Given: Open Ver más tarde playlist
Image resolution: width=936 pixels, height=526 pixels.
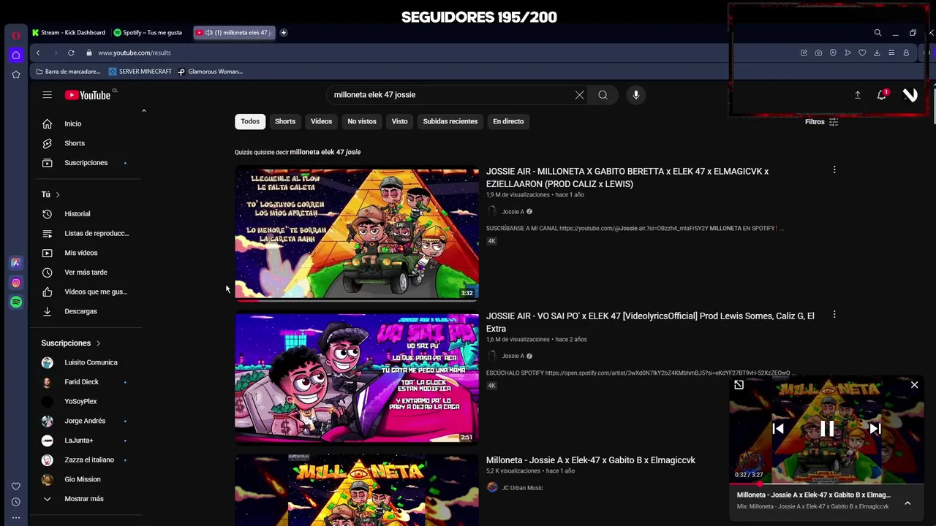Looking at the screenshot, I should (84, 272).
